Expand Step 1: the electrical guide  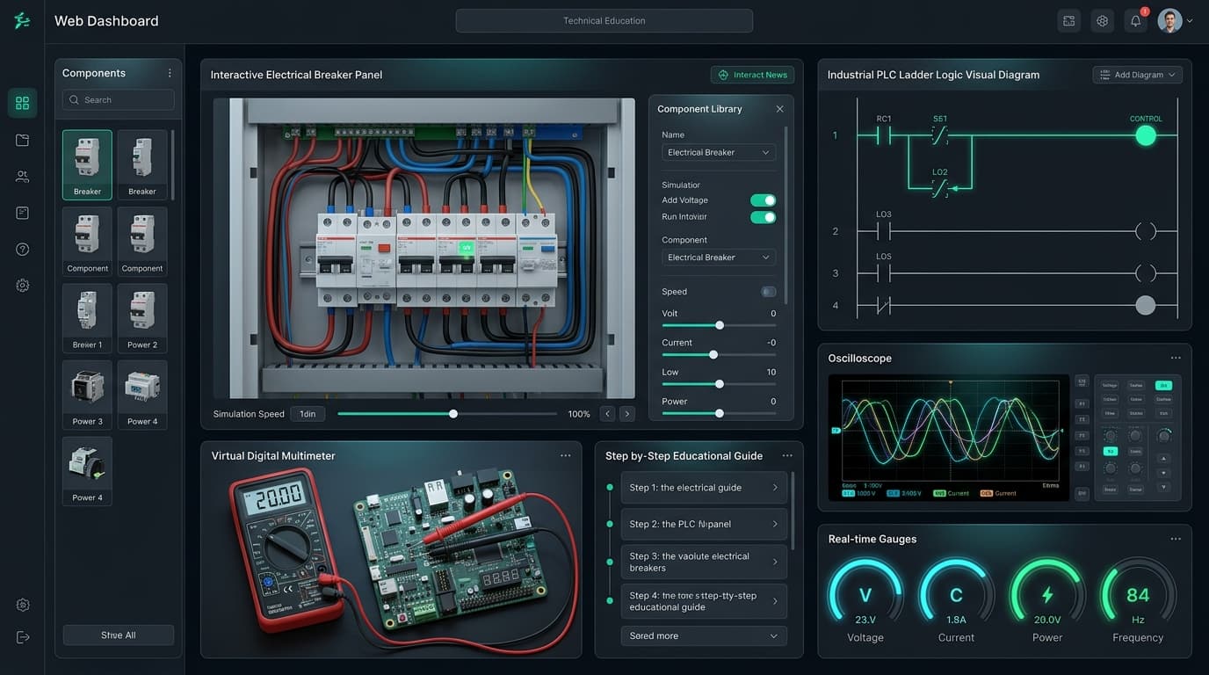(704, 488)
